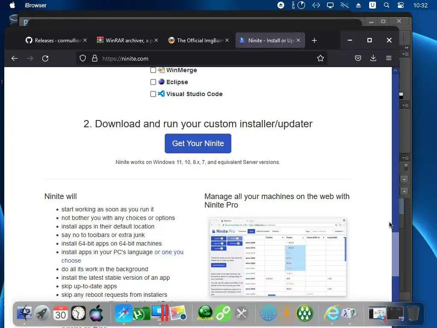
Task: Open Parallels Desktop icon in dock
Action: click(x=160, y=313)
